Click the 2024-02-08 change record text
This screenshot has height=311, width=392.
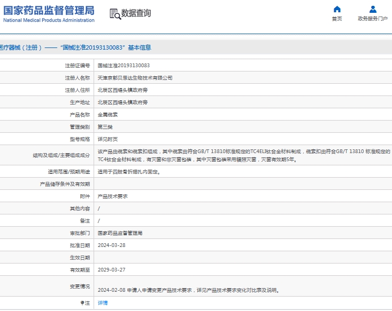pyautogui.click(x=188, y=290)
